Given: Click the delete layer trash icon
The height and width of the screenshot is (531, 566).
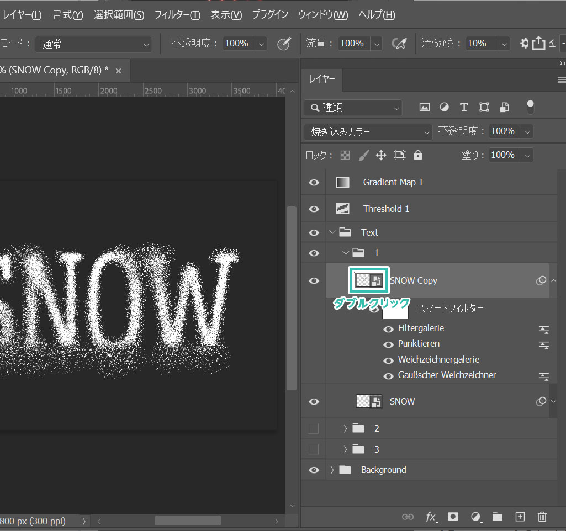Looking at the screenshot, I should [x=542, y=517].
